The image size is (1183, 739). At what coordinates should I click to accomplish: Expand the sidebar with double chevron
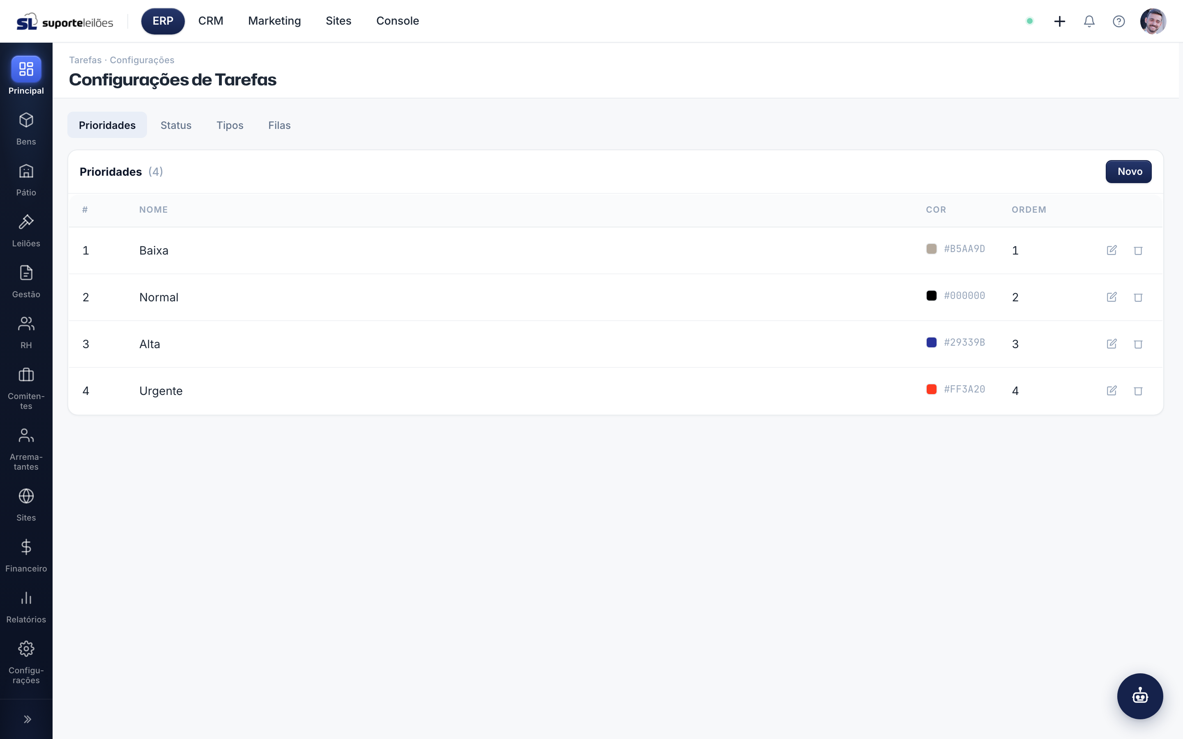point(28,719)
